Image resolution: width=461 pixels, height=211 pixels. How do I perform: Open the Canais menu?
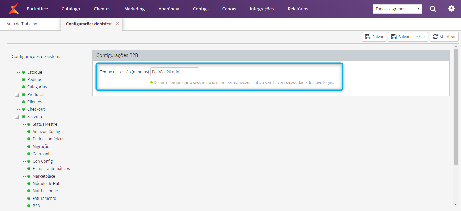click(x=229, y=9)
